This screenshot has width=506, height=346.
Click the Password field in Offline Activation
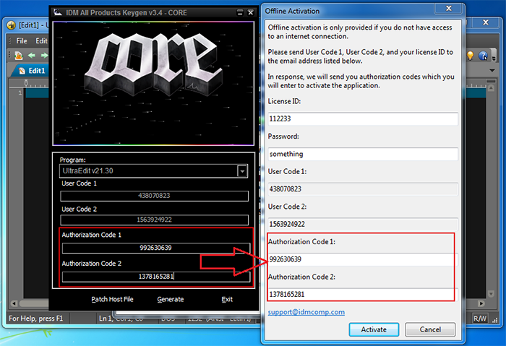[363, 154]
